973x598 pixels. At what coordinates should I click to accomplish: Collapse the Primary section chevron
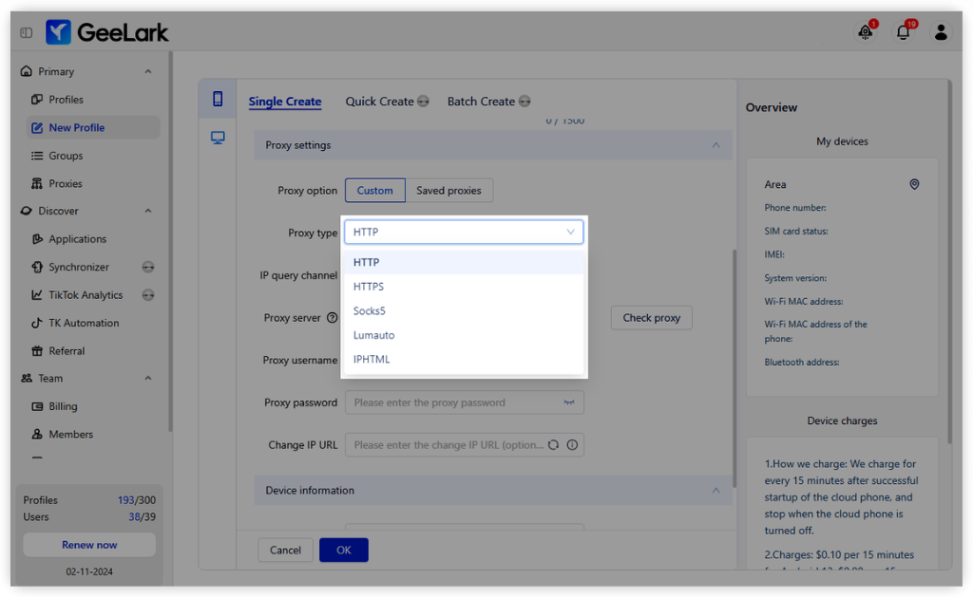click(x=148, y=71)
